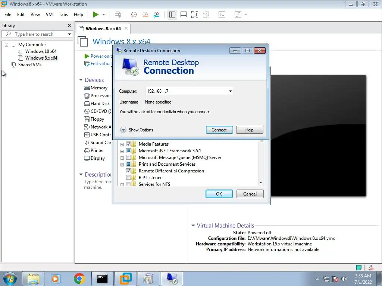Select the USB Controller device icon
This screenshot has width=382, height=286.
coord(87,135)
